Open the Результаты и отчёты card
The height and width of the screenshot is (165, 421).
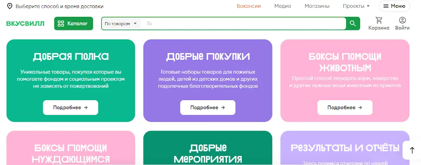[x=345, y=148]
